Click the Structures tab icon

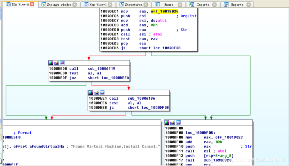pos(122,5)
